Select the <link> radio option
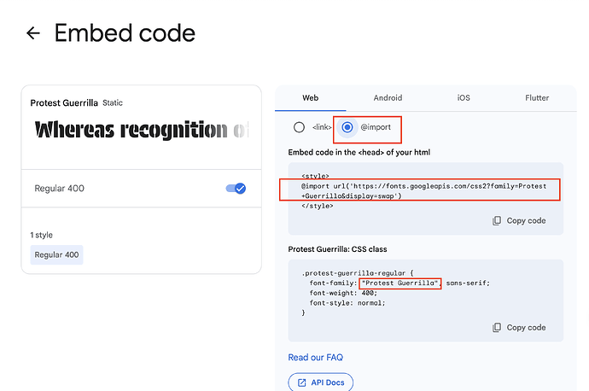The height and width of the screenshot is (391, 589). coord(299,127)
